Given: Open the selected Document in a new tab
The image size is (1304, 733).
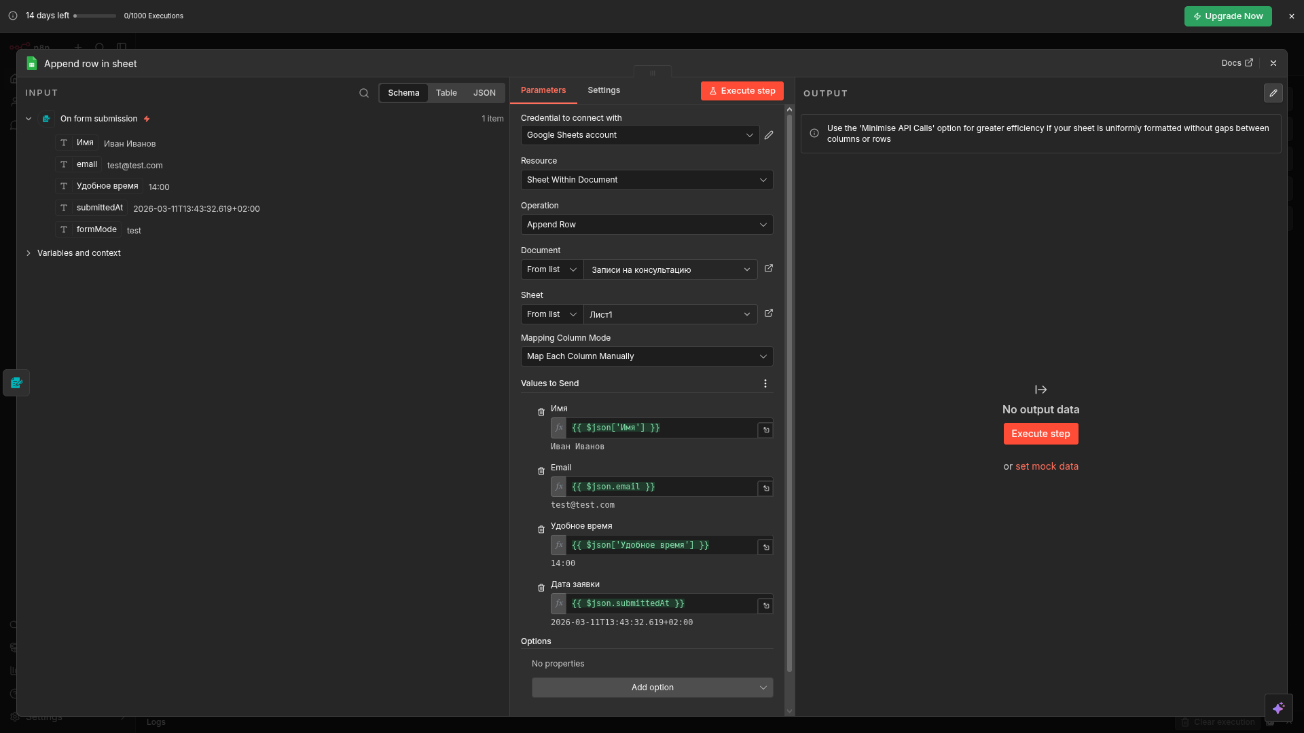Looking at the screenshot, I should 769,269.
